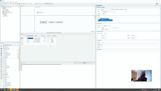161x91 pixels.
Task: Pick Select Output block in palette
Action: pos(7,66)
